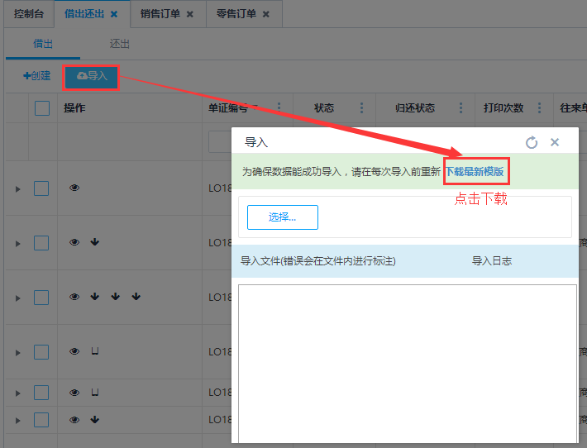Check the third data row checkbox
The image size is (587, 448).
point(41,297)
